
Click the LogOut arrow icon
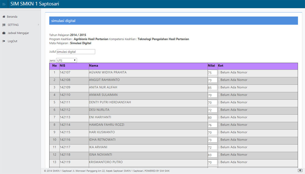coord(4,41)
